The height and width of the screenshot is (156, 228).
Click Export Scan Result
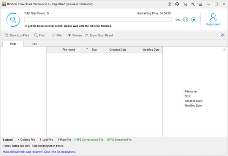pyautogui.click(x=99, y=35)
